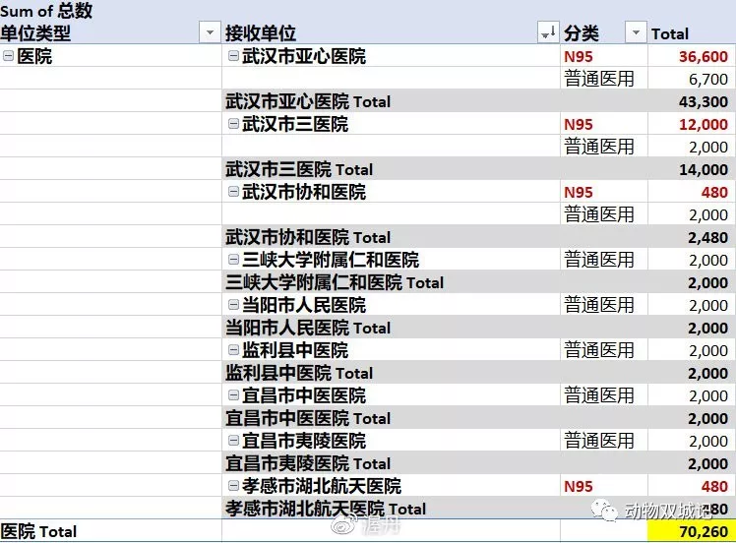
Task: Collapse the 孝感市湖北航天医院 row
Action: coord(233,486)
